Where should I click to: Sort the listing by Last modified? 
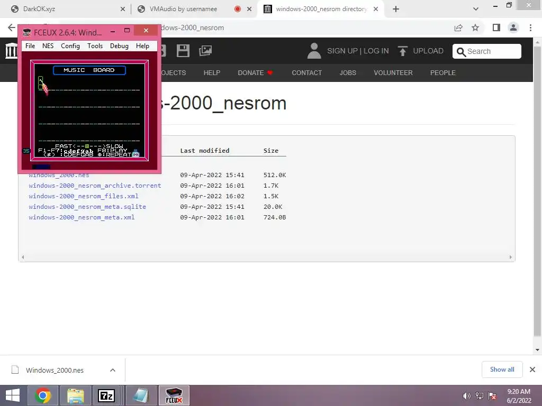[205, 151]
